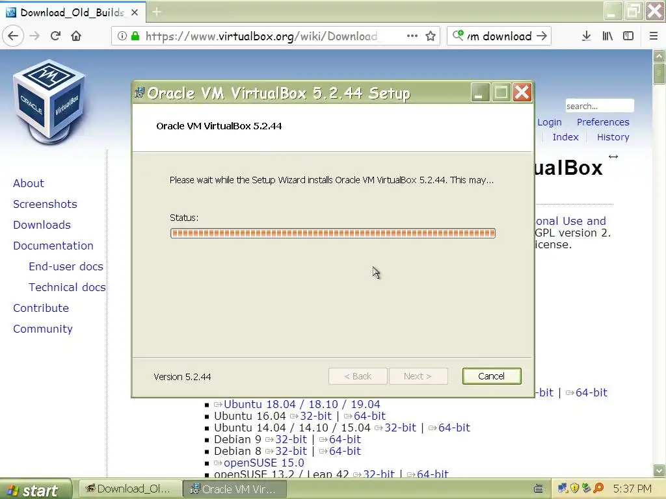Viewport: 666px width, 499px height.
Task: Open the Contribute sidebar link
Action: (41, 308)
